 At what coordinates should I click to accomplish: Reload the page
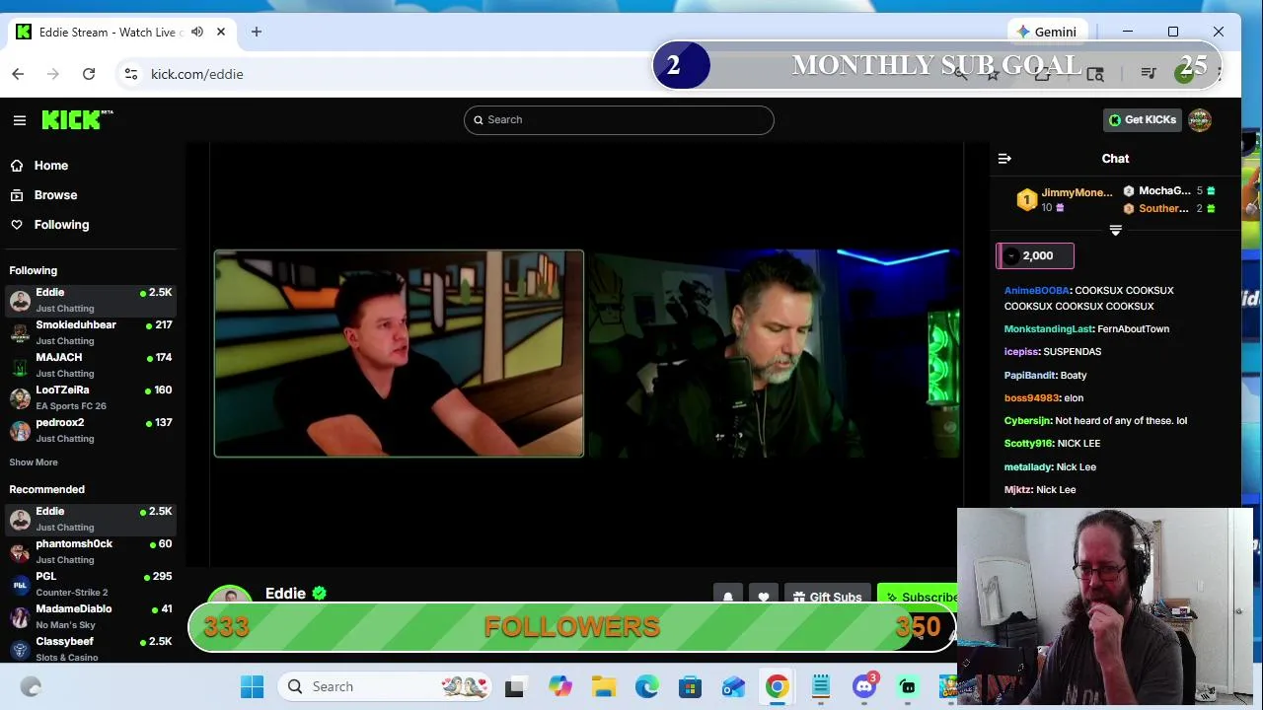(x=89, y=74)
